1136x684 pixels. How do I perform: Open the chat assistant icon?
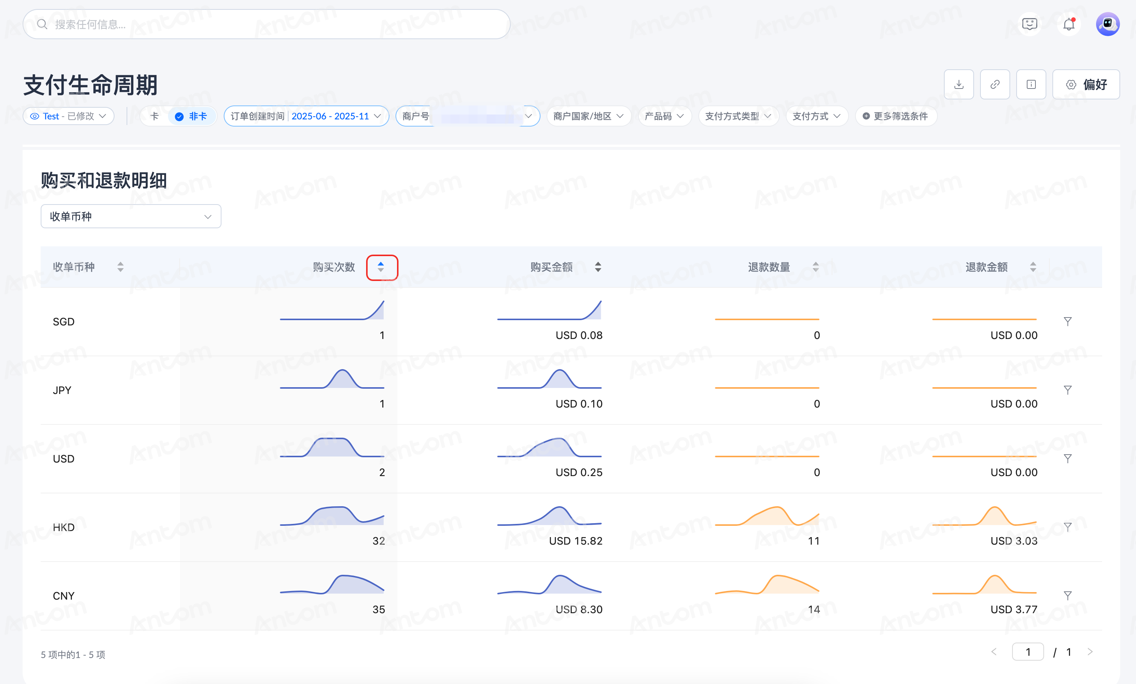click(x=1029, y=24)
